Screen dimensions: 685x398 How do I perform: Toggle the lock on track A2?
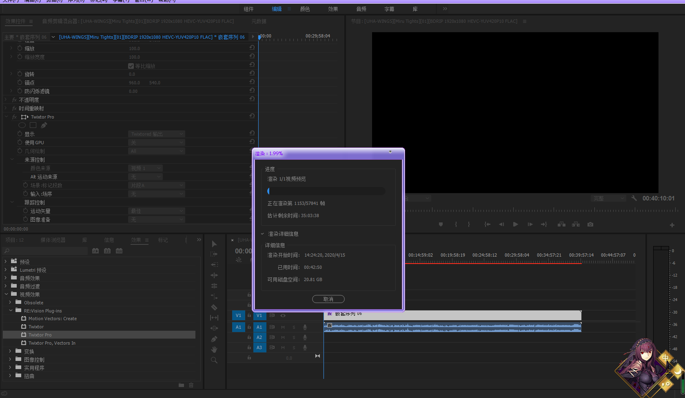tap(249, 337)
